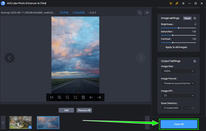The width and height of the screenshot is (206, 131).
Task: Adjust the Brightness slider handle
Action: [178, 28]
